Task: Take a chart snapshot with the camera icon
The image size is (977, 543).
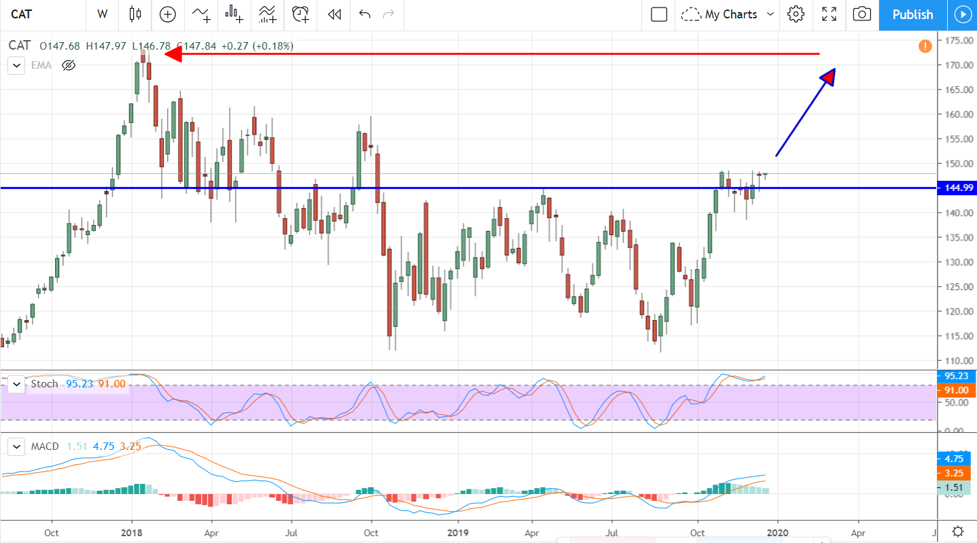Action: point(861,14)
